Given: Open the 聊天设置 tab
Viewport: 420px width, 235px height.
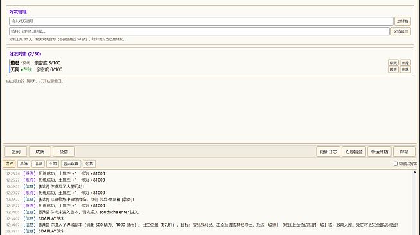Looking at the screenshot, I should tap(71, 164).
